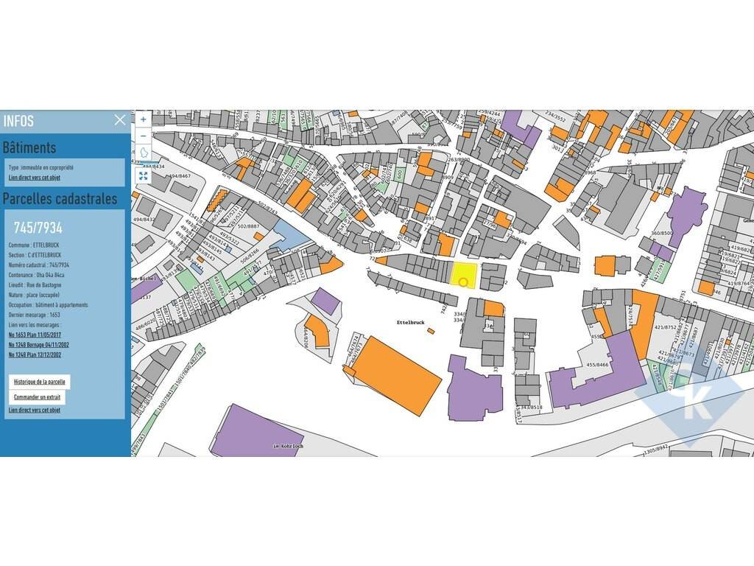Screen dimensions: 754x566
Task: Open No 1248 Plan 12/12/2002 link
Action: click(35, 354)
